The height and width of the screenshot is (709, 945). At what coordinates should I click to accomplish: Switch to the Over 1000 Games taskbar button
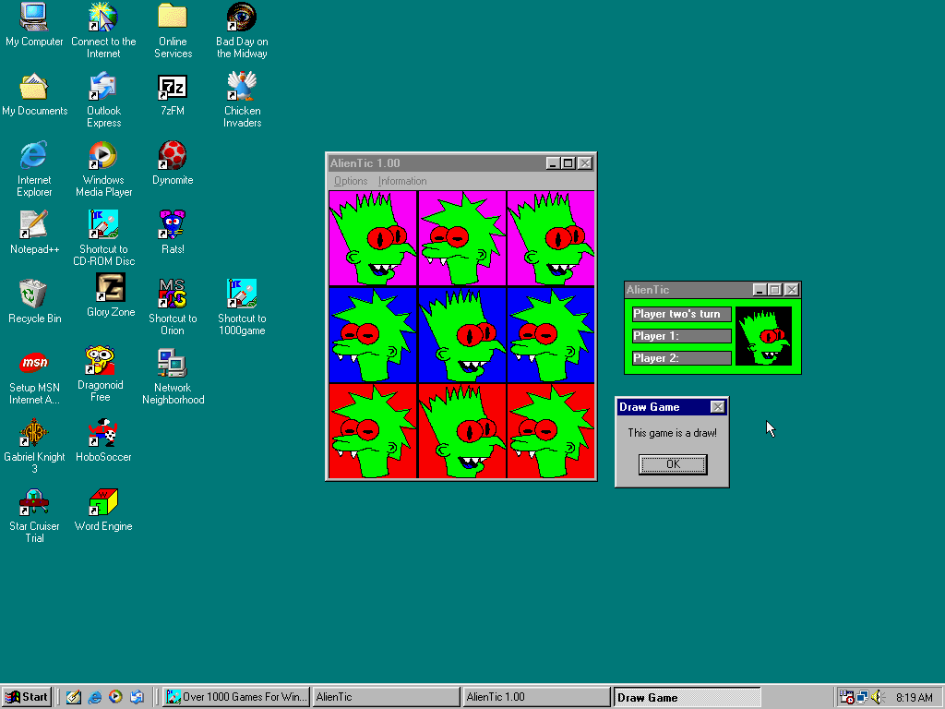pos(236,697)
